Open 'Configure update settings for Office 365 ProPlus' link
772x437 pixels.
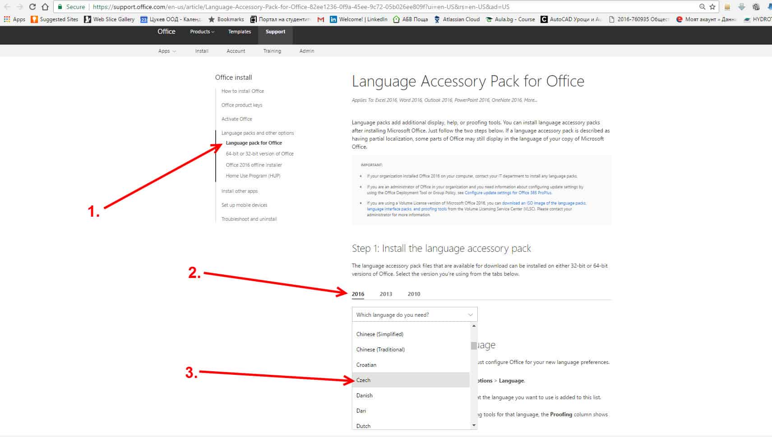point(508,193)
